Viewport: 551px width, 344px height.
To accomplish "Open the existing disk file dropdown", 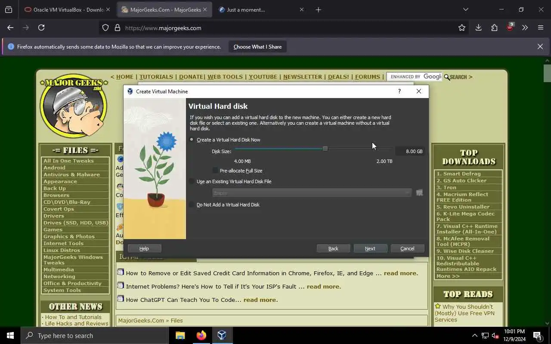I will point(312,193).
